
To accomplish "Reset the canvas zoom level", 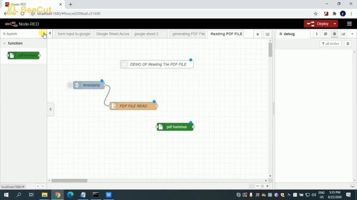I will 262,186.
